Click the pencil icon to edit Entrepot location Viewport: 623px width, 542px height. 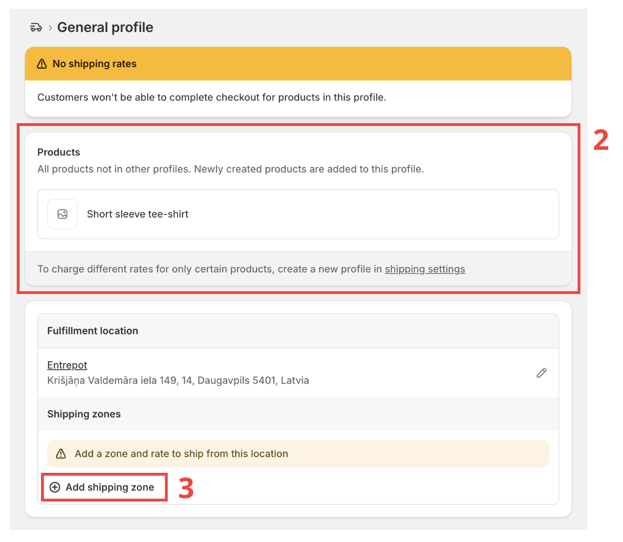(x=541, y=373)
